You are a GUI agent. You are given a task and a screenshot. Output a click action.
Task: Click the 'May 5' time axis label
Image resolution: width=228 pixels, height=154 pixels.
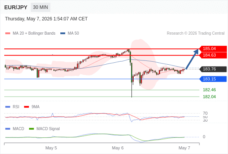[x=51, y=148]
